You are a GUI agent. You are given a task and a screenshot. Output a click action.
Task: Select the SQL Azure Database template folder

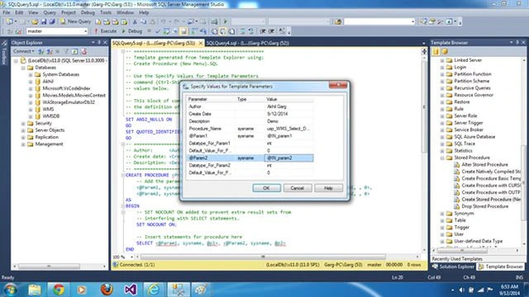pos(474,137)
